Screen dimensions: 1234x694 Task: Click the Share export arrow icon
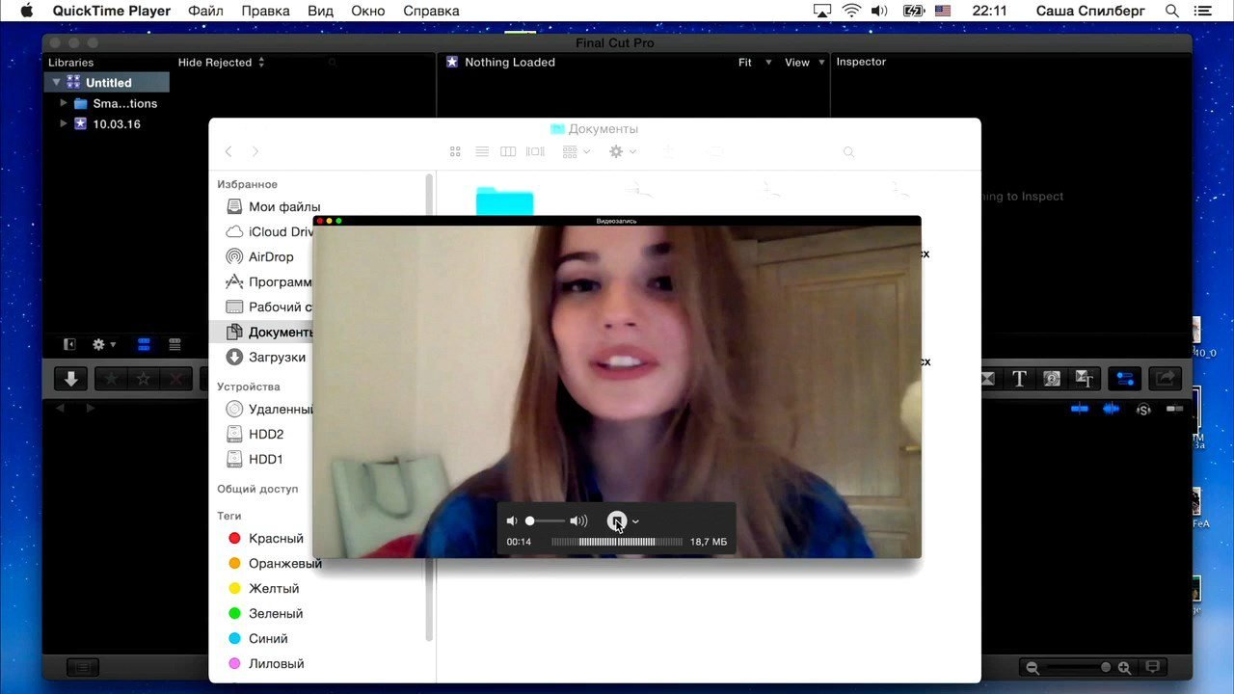coord(1166,379)
